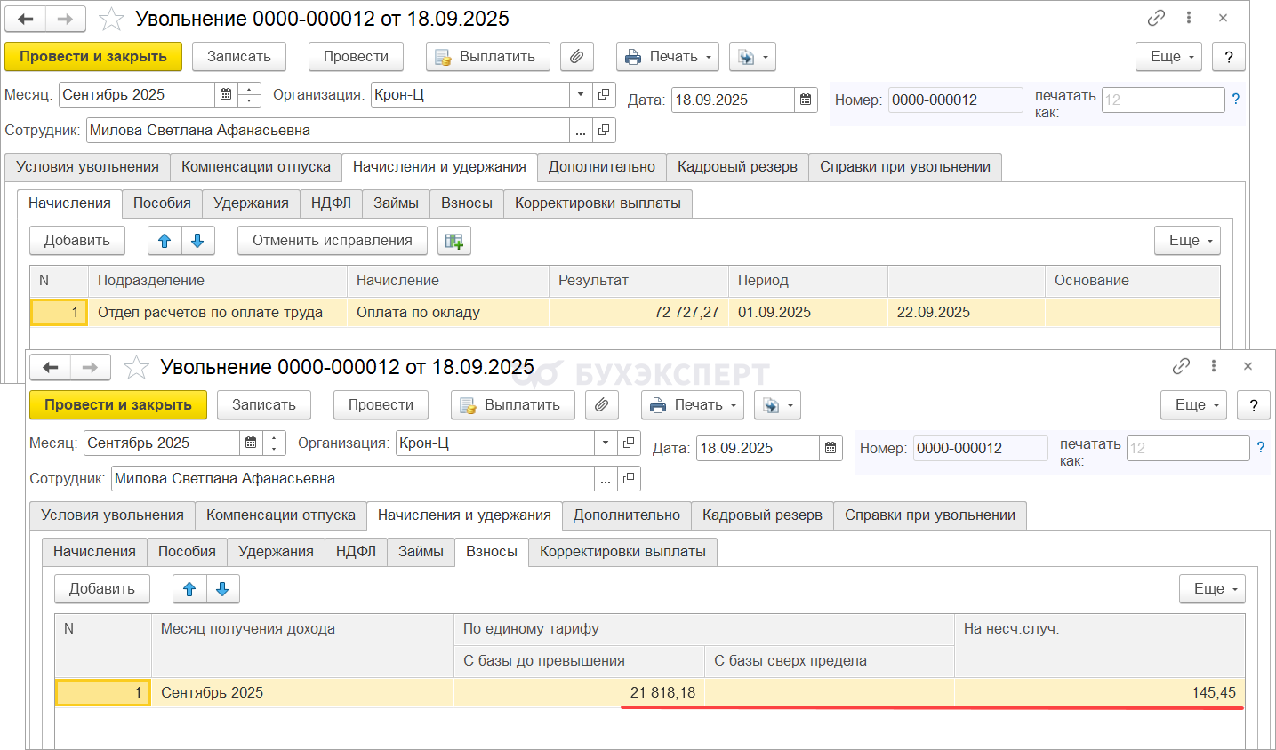Click the favorite star in lower window title
Image resolution: width=1276 pixels, height=750 pixels.
136,367
